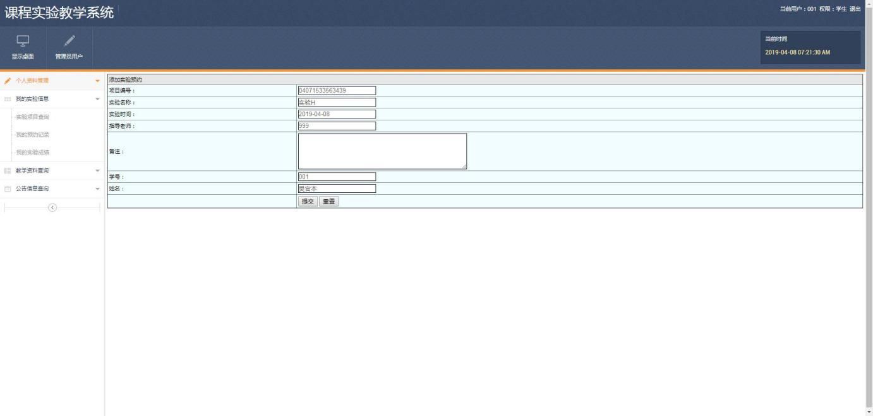The image size is (873, 416).
Task: Focus 项目编号 input field
Action: tap(337, 90)
